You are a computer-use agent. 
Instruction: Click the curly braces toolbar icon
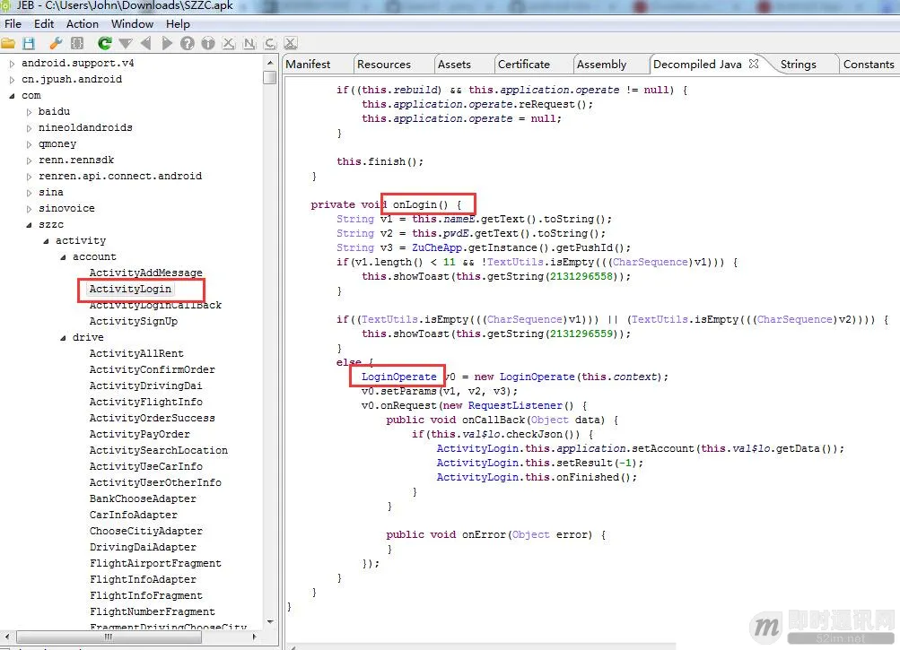point(77,43)
